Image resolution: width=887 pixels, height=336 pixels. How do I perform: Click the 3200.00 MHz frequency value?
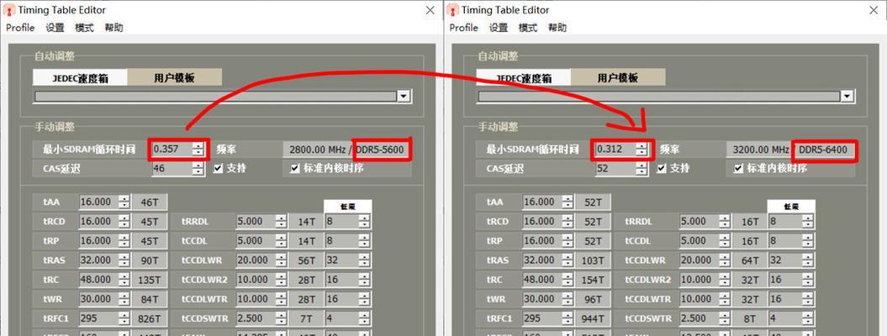[x=760, y=150]
